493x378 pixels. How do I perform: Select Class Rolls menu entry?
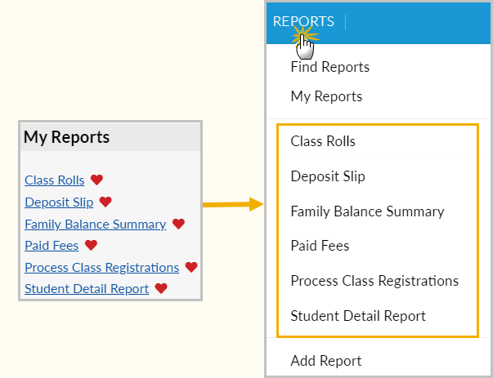(x=323, y=141)
